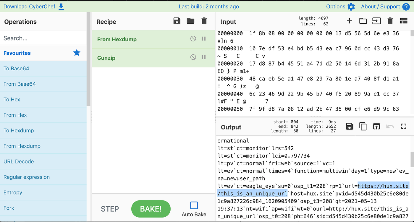Image resolution: width=414 pixels, height=222 pixels.
Task: Click the output pane scrollbar
Action: [412, 160]
